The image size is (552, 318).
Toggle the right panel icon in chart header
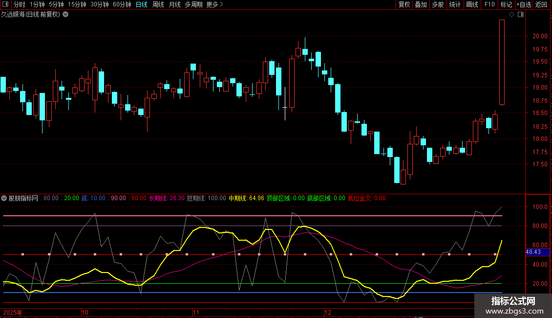[521, 15]
